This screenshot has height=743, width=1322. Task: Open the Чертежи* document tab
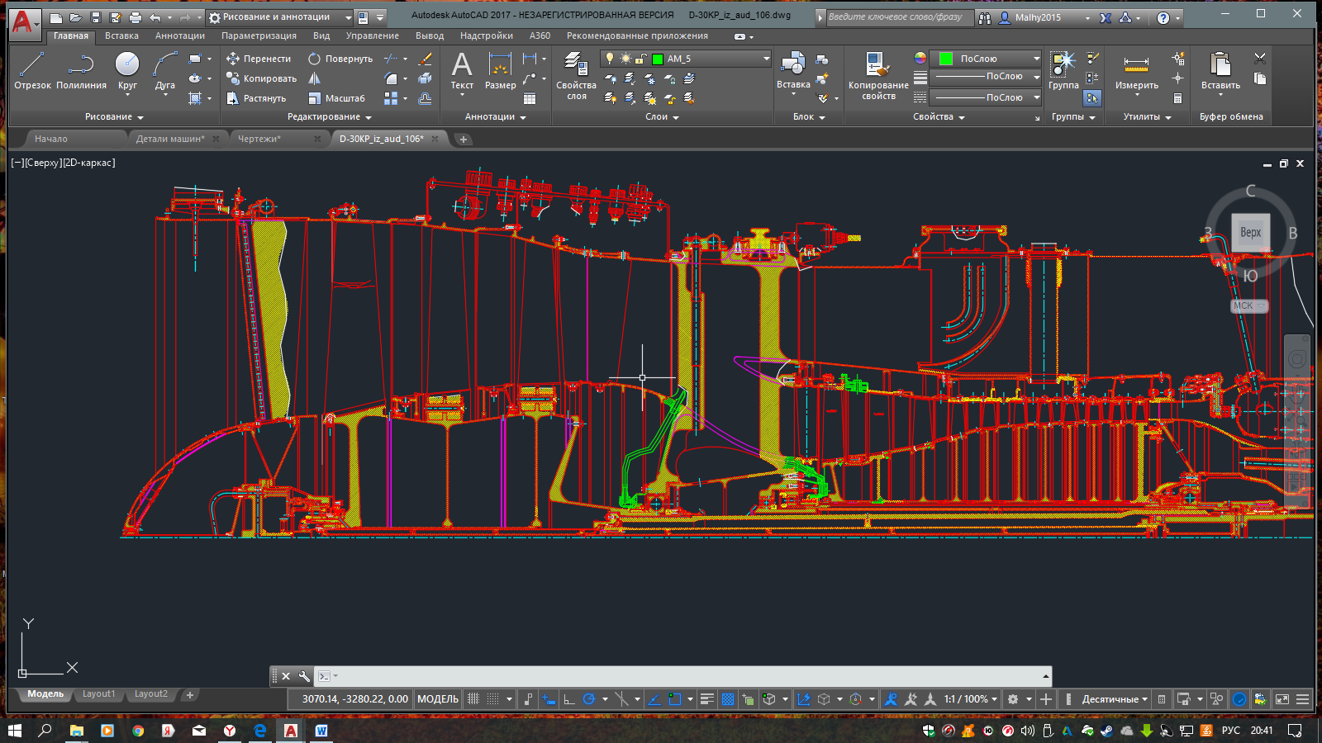click(259, 139)
